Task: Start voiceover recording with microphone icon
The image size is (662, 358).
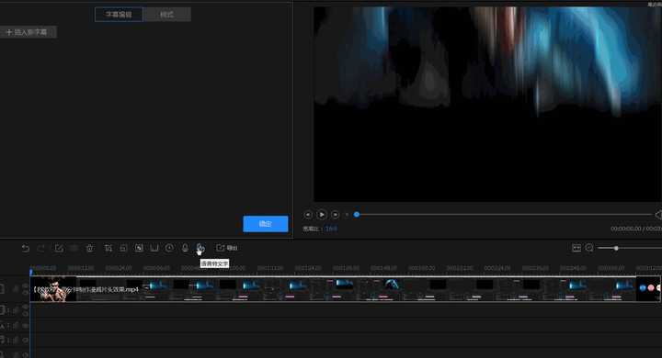Action: tap(185, 248)
